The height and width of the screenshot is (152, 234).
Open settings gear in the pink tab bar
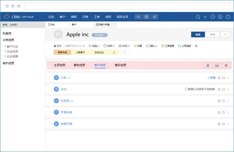click(226, 65)
